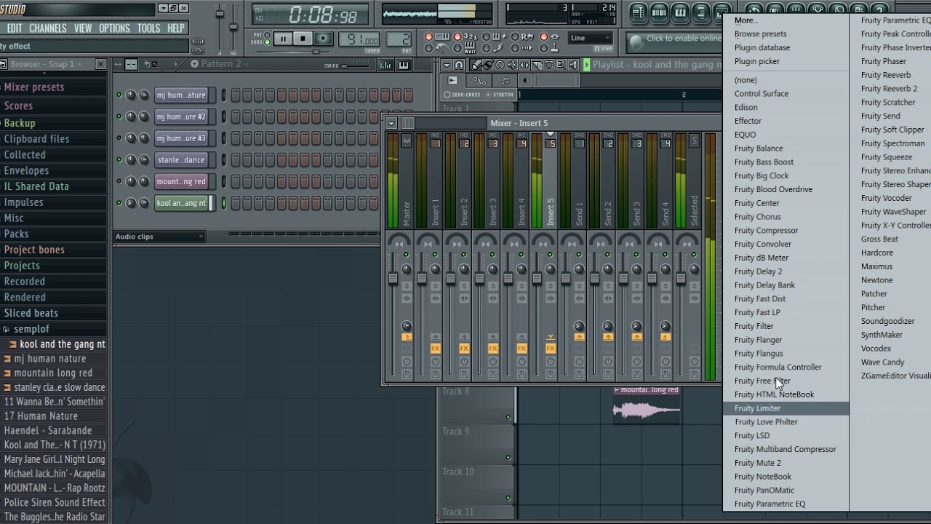Viewport: 931px width, 524px height.
Task: Click the Master volume fader in mixer
Action: coord(393,279)
